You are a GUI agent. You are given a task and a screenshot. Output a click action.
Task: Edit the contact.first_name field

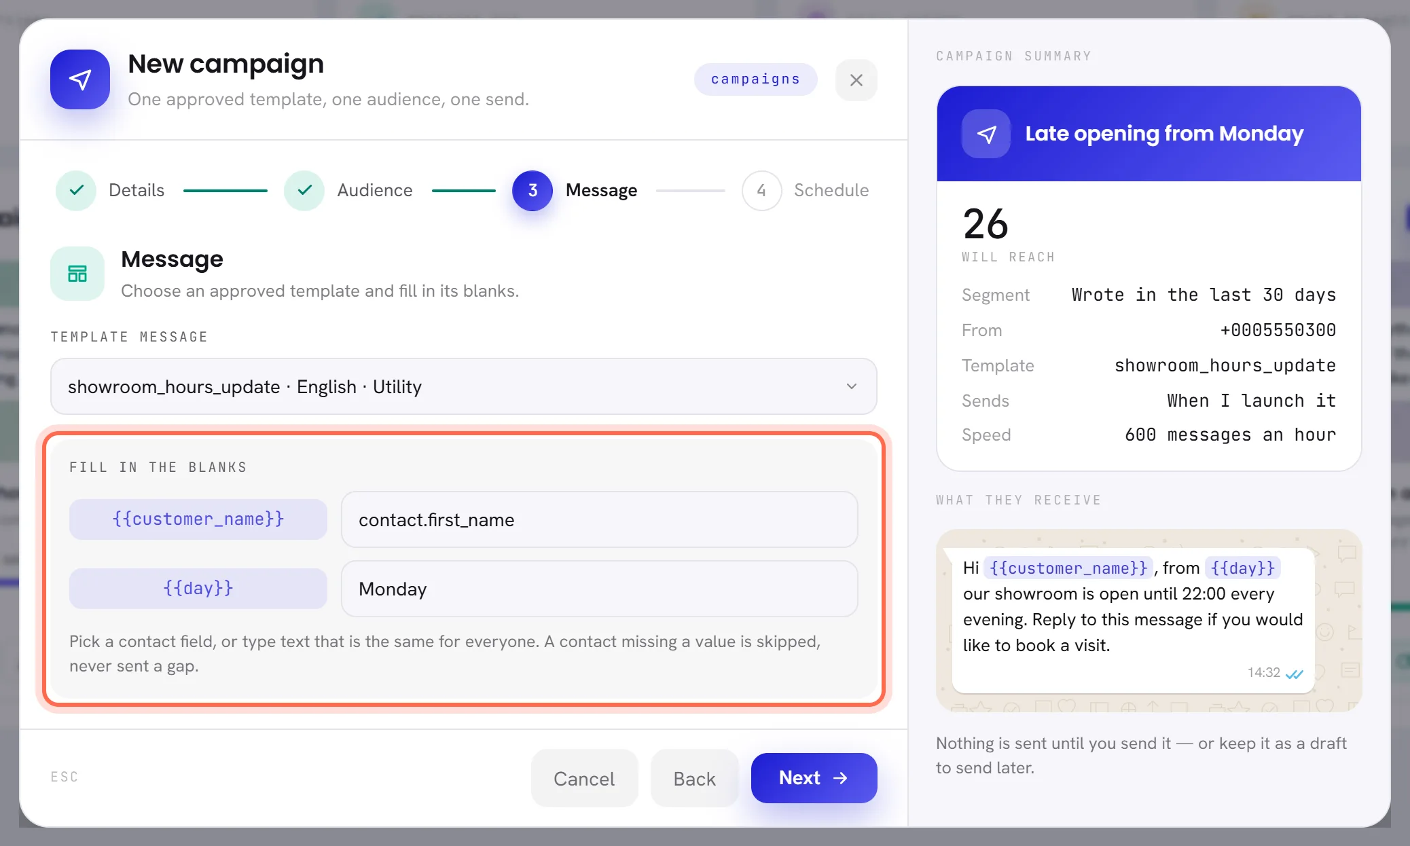pyautogui.click(x=599, y=519)
